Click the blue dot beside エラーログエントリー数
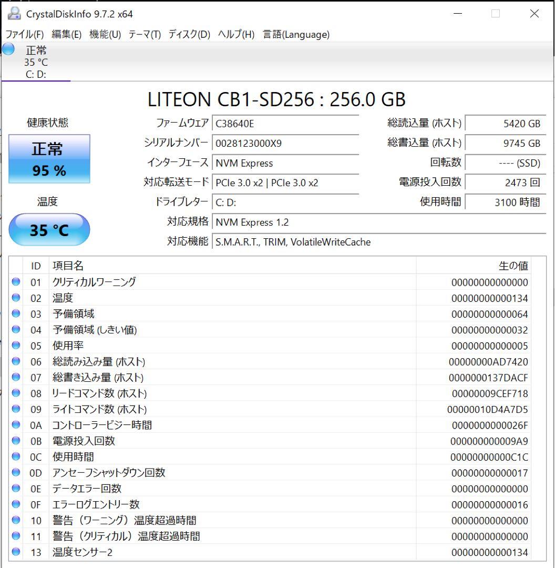This screenshot has height=568, width=555. coord(16,504)
